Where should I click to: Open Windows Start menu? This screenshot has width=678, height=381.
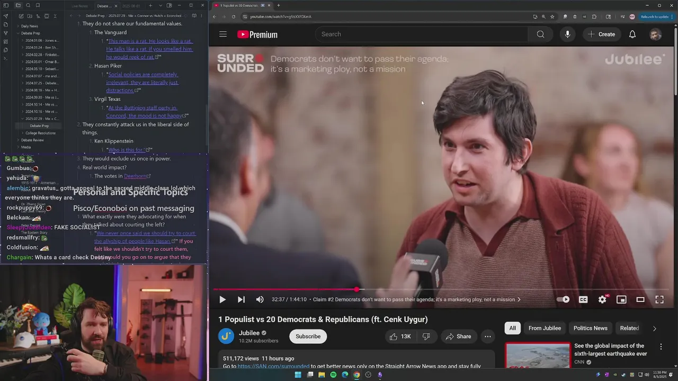[298, 375]
